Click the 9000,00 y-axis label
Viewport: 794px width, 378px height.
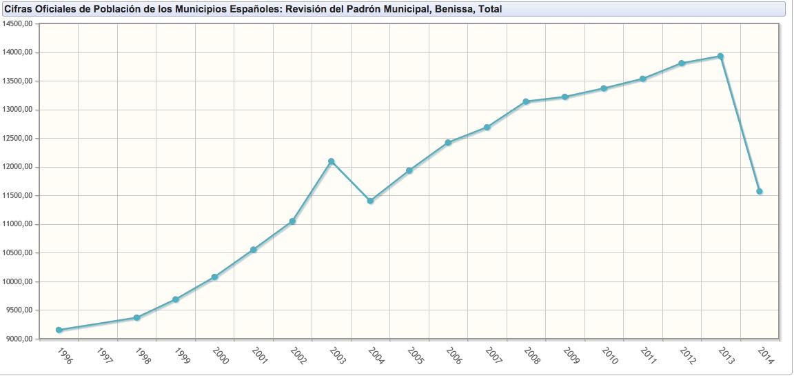pyautogui.click(x=18, y=339)
